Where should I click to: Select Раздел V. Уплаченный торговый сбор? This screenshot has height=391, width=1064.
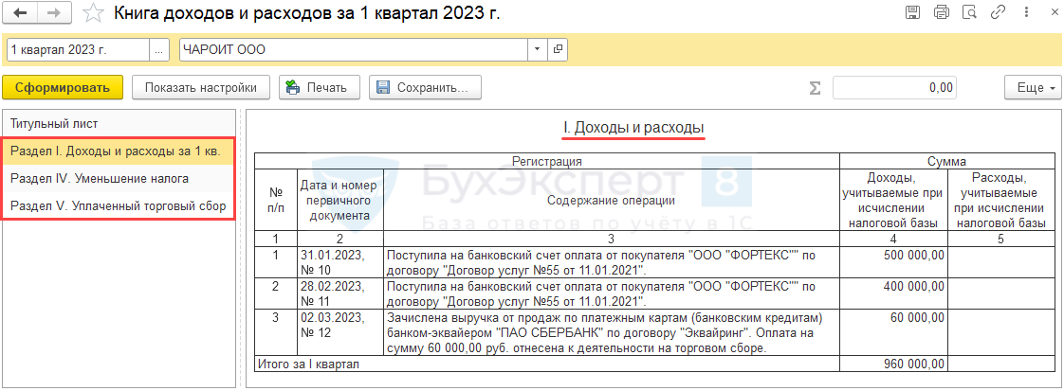[x=119, y=205]
